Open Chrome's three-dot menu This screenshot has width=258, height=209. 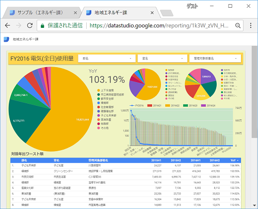[x=251, y=25]
